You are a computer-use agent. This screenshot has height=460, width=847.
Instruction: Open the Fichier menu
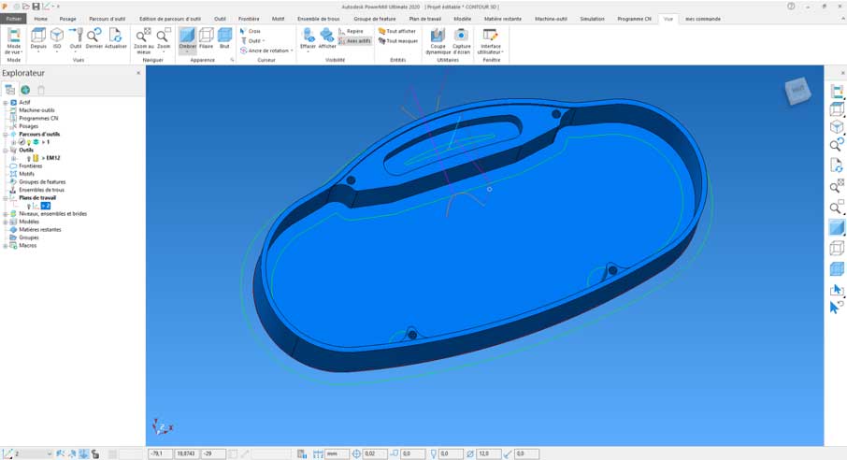(x=13, y=19)
